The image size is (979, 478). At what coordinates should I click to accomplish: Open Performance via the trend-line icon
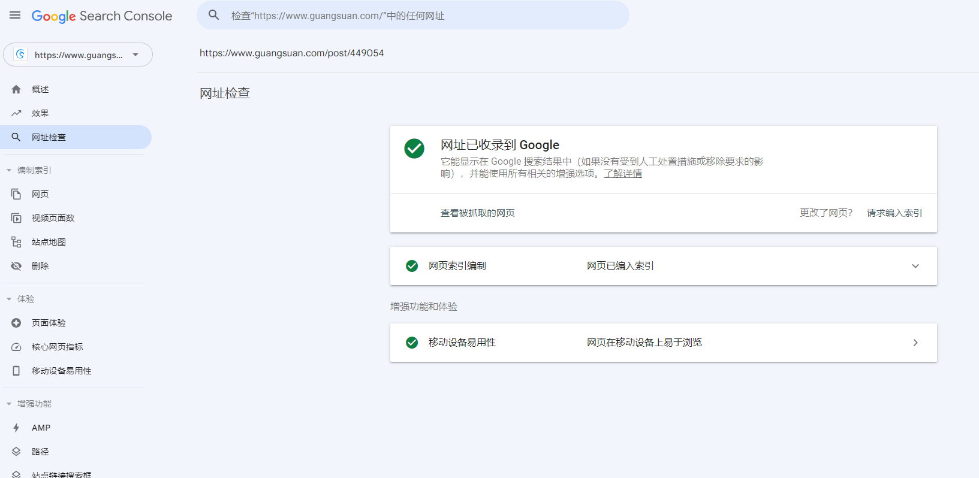tap(16, 113)
